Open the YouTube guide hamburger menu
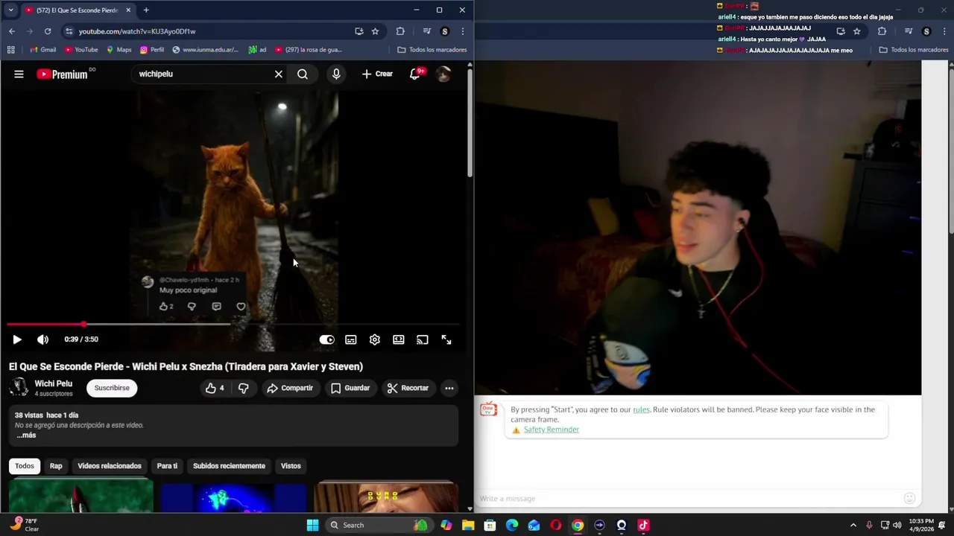Viewport: 954px width, 536px height. pos(19,74)
